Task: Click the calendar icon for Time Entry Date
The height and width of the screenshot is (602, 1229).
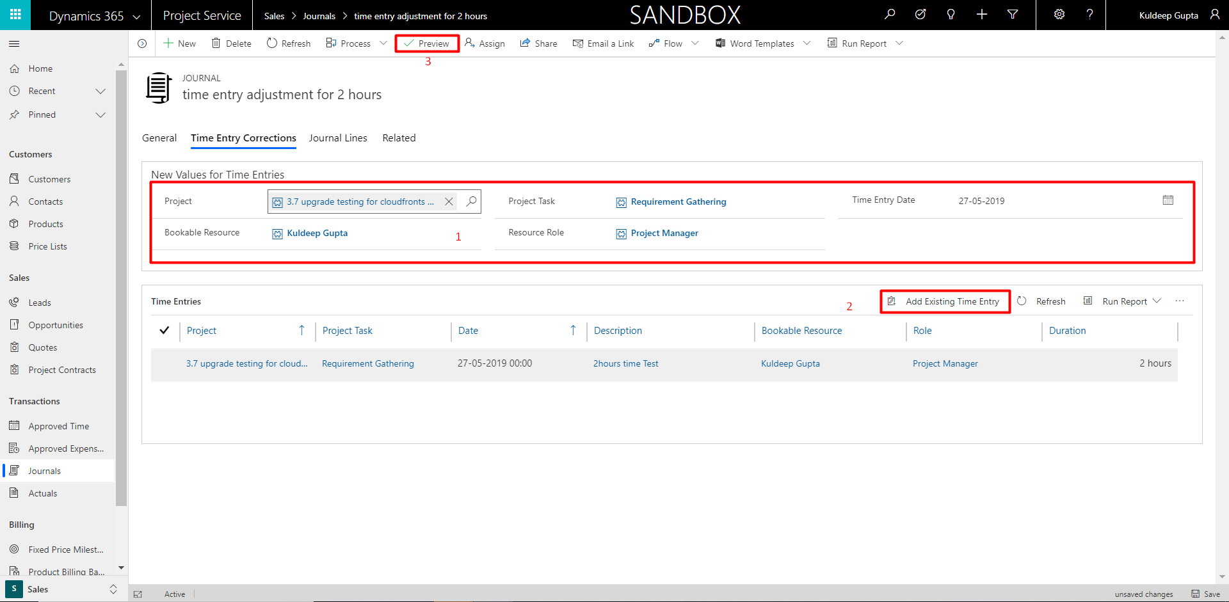Action: pyautogui.click(x=1168, y=201)
